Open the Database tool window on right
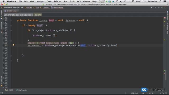This screenshot has height=95, width=169. 167,15
